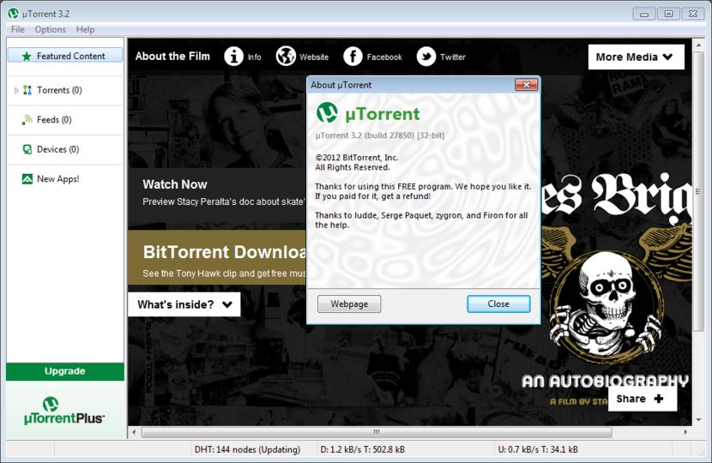This screenshot has height=463, width=712.
Task: Click the Devices icon in sidebar
Action: coord(27,149)
